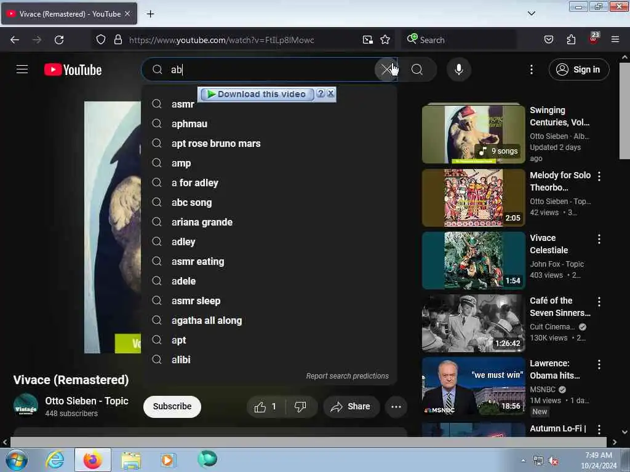Go to YouTube home via logo
The image size is (630, 472).
pos(73,70)
